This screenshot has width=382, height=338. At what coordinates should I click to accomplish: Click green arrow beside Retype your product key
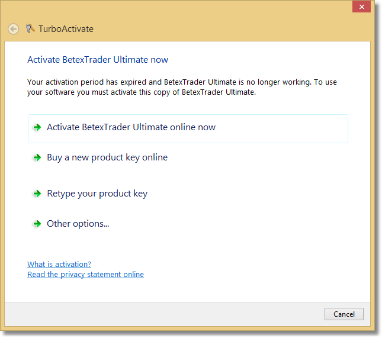pos(37,194)
